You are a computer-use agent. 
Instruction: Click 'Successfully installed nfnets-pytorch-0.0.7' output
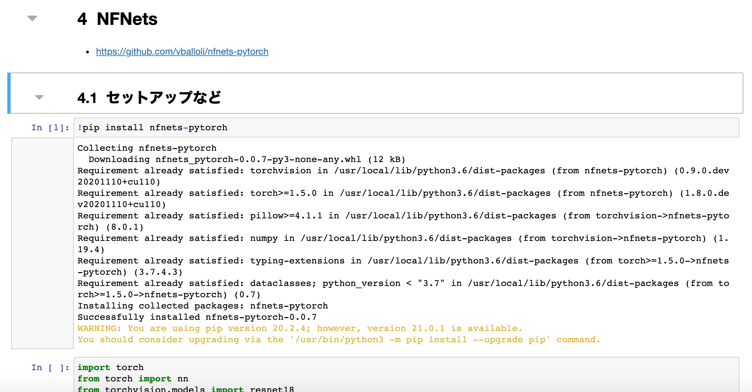197,317
